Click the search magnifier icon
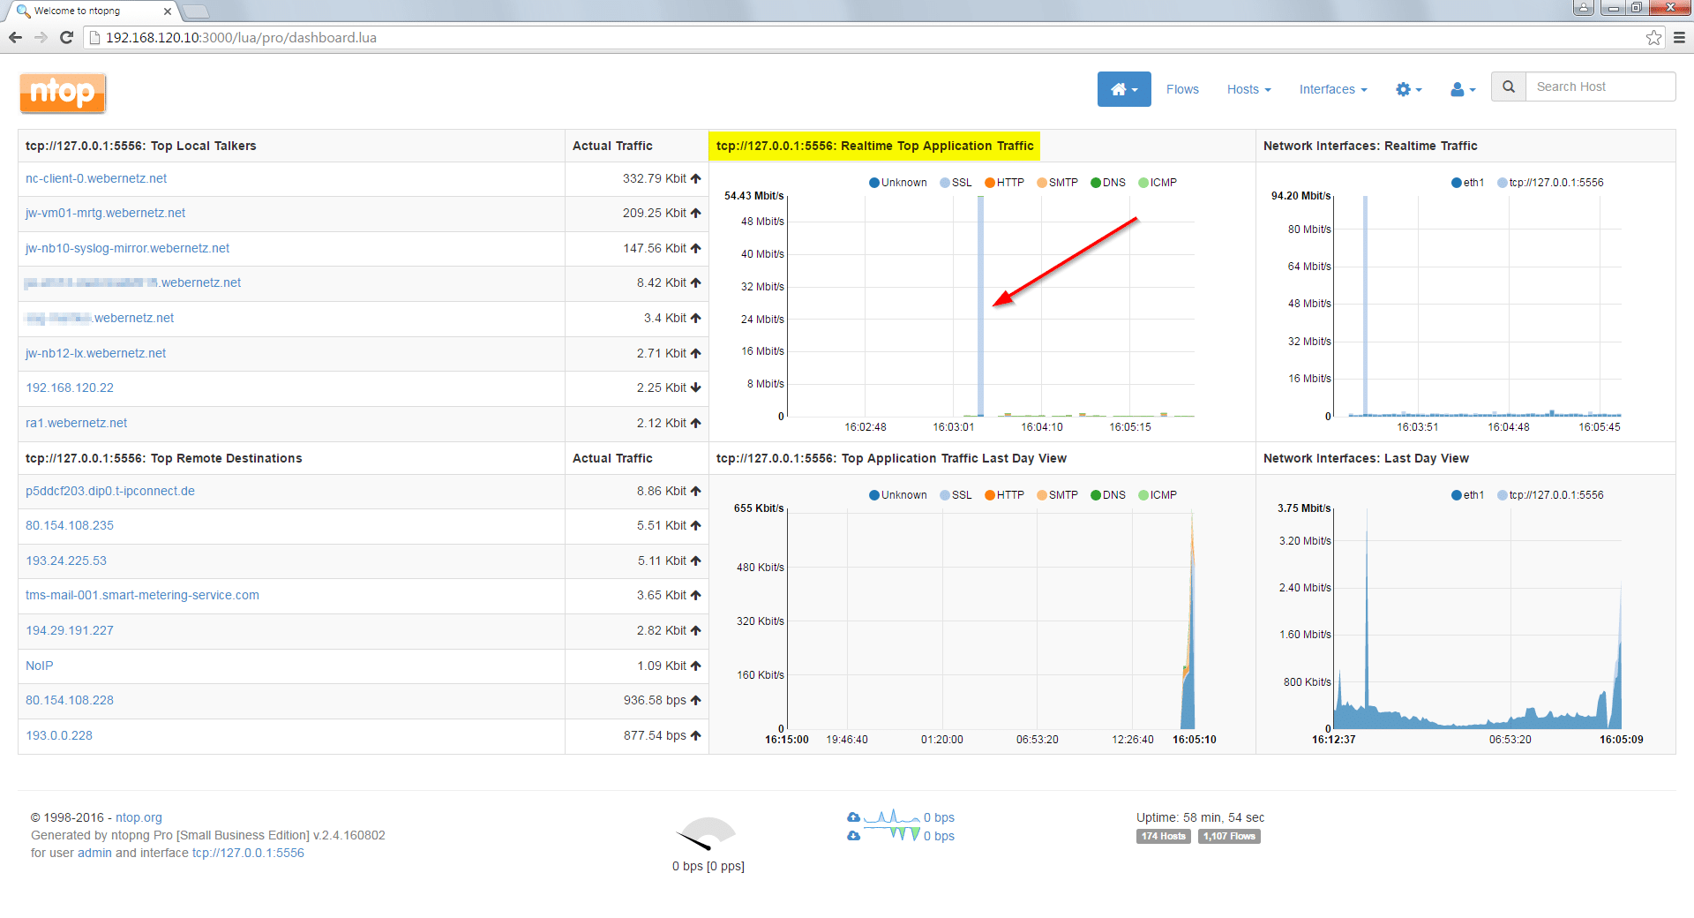 [1509, 87]
